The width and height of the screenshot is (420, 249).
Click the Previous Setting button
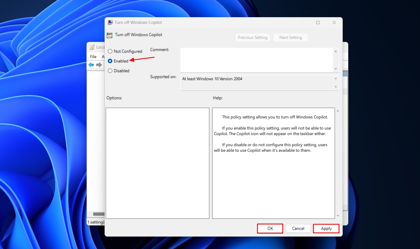tap(252, 37)
